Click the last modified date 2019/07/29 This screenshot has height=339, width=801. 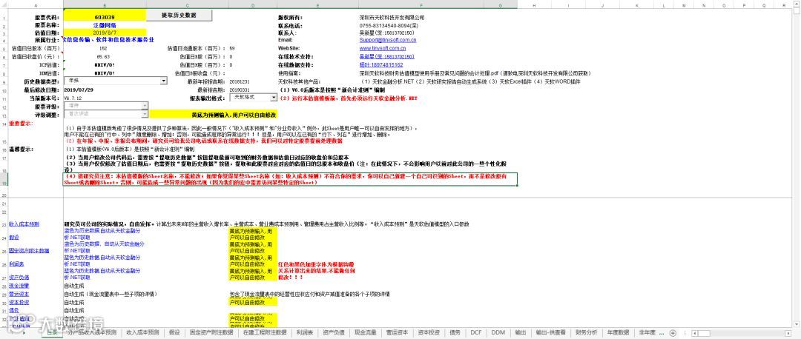coord(79,90)
